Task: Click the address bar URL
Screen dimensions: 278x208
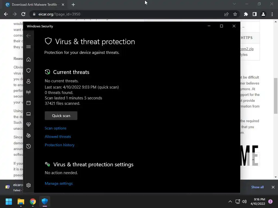Action: click(59, 14)
